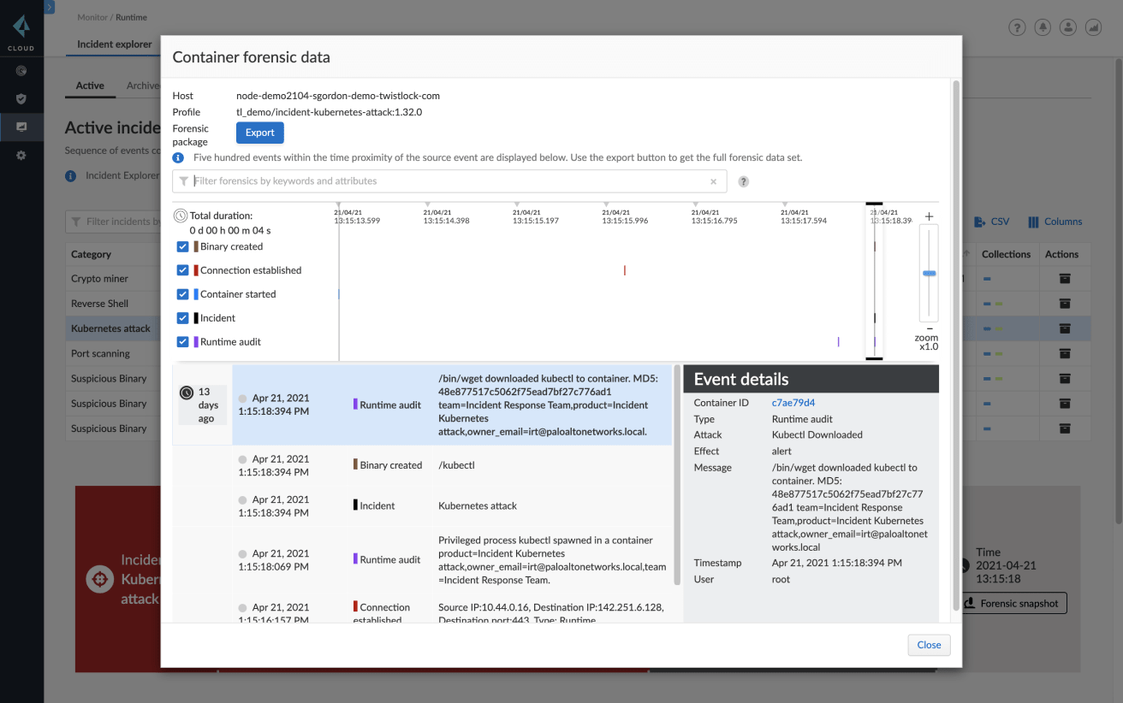
Task: Click the Export forensic package button
Action: click(x=259, y=133)
